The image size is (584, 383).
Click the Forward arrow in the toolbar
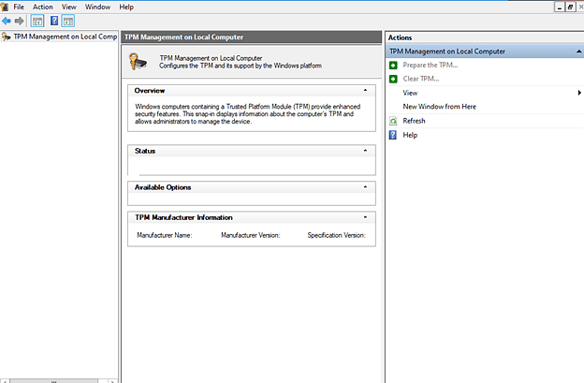19,21
